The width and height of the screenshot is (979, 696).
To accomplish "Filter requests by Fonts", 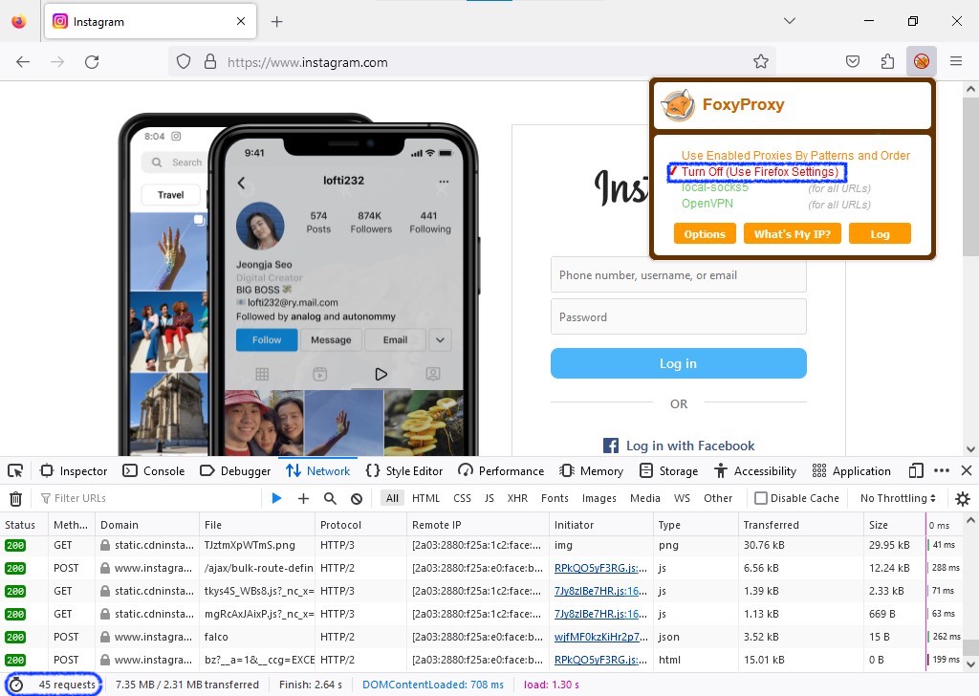I will [x=555, y=498].
